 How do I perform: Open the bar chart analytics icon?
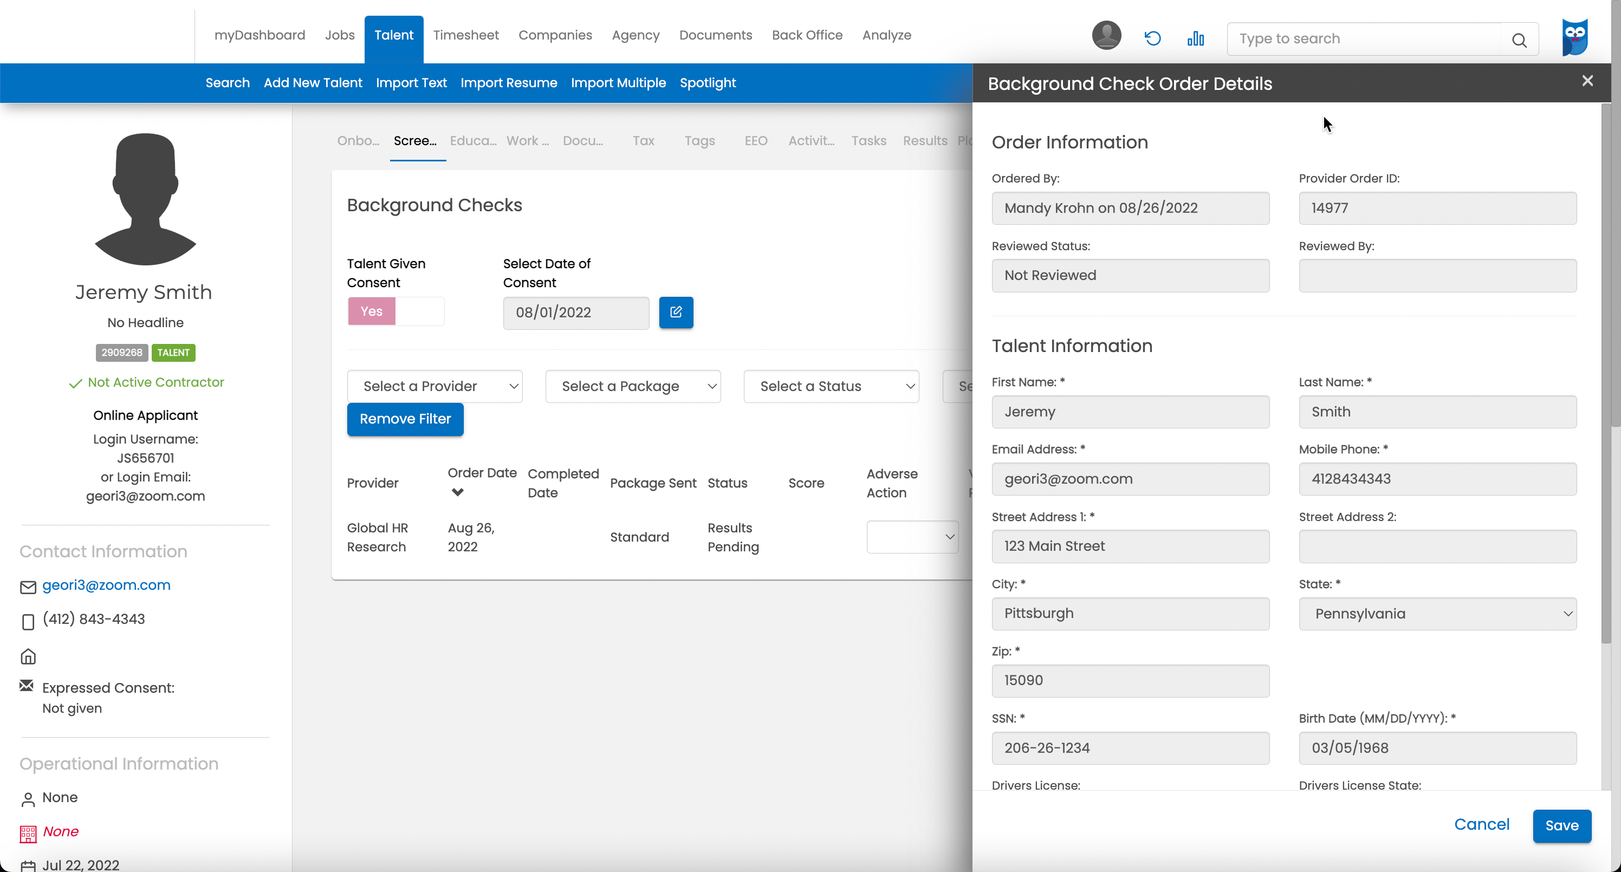pos(1196,38)
